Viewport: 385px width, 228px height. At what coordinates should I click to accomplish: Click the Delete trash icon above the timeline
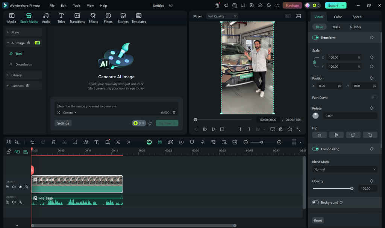click(x=53, y=142)
